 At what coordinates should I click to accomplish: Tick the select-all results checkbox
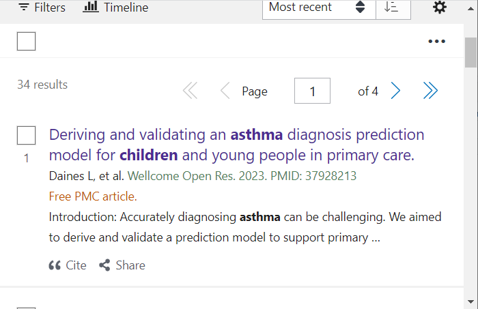(x=26, y=41)
